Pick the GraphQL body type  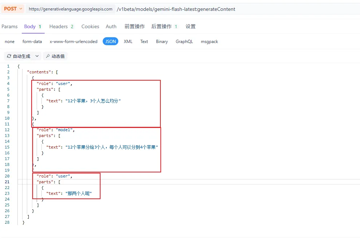[x=184, y=42]
